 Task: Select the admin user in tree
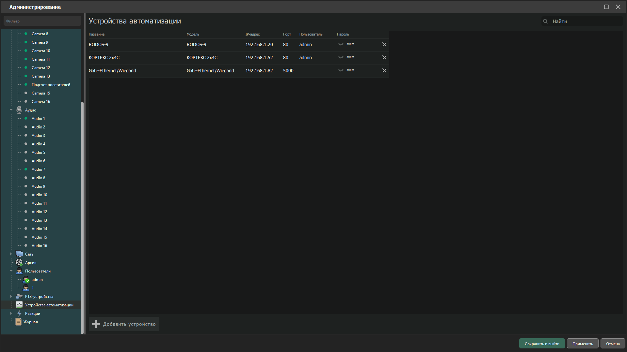tap(37, 280)
